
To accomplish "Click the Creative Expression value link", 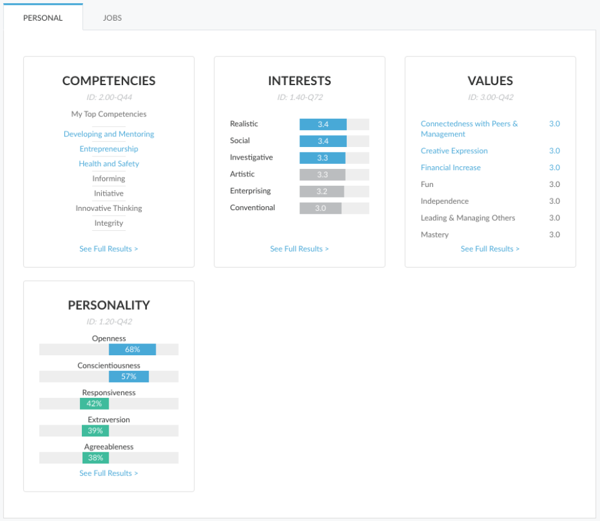I will pyautogui.click(x=454, y=151).
